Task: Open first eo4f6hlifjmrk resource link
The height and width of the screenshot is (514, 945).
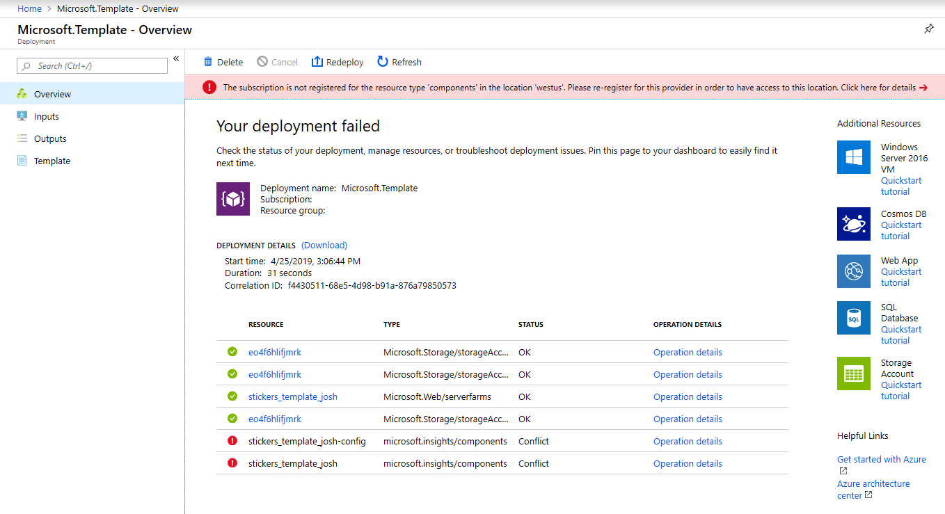Action: click(275, 352)
